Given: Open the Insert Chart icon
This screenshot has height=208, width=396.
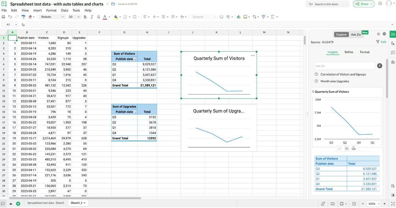Looking at the screenshot, I should point(238,17).
